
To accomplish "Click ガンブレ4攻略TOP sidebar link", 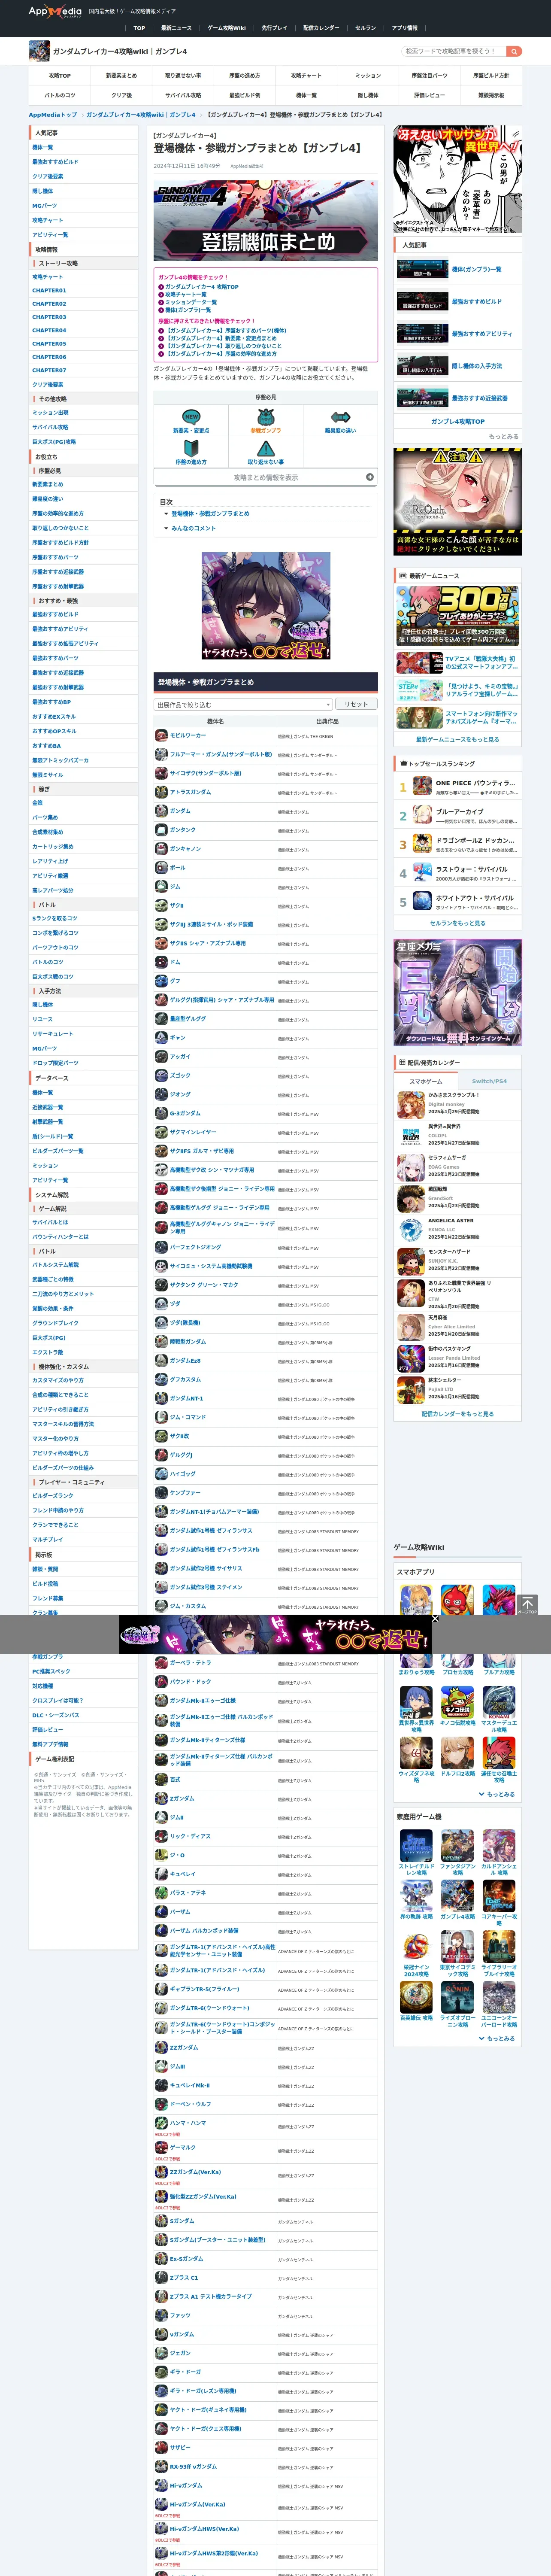I will point(457,421).
